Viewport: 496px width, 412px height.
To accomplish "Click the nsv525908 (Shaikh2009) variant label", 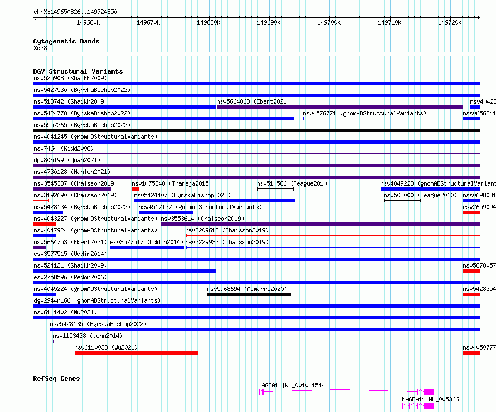I will tap(70, 78).
